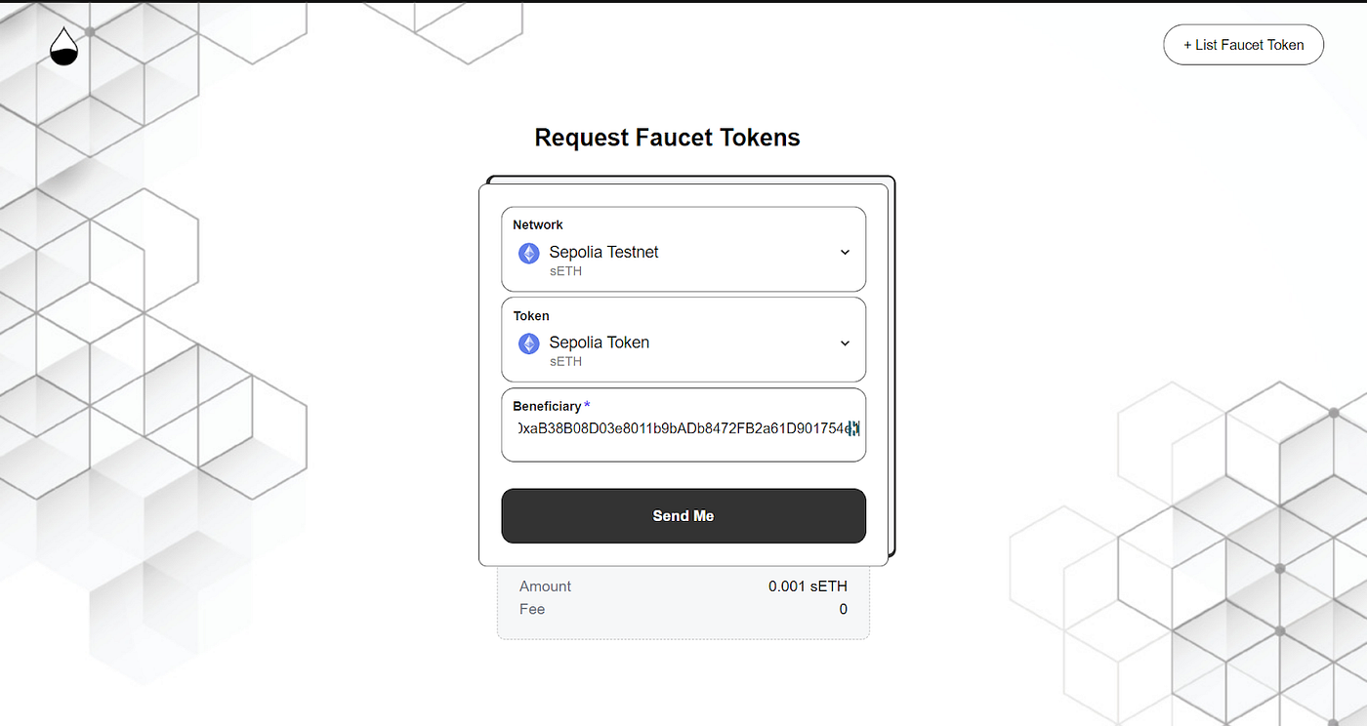Viewport: 1367px width, 726px height.
Task: Open the Network dropdown chevron
Action: pos(845,252)
